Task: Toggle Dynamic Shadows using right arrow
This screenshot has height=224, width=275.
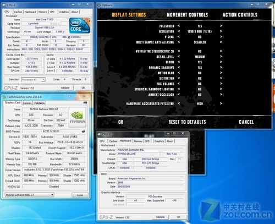Action: tap(221, 67)
